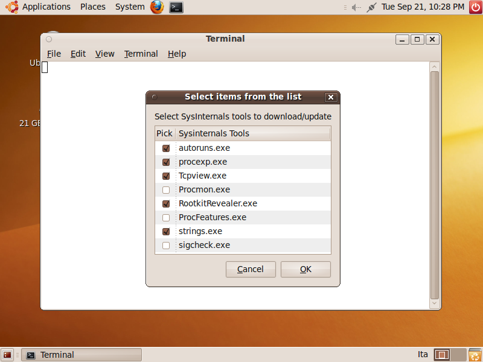The width and height of the screenshot is (483, 362).
Task: Uncheck autoruns.exe checkbox
Action: (x=166, y=148)
